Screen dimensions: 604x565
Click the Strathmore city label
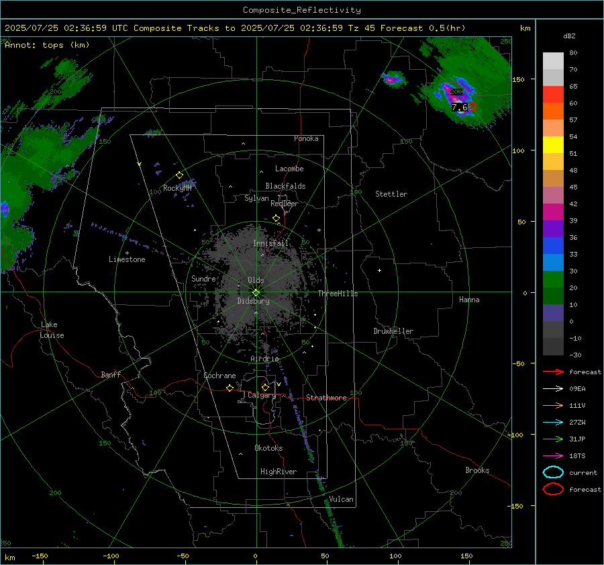(326, 398)
